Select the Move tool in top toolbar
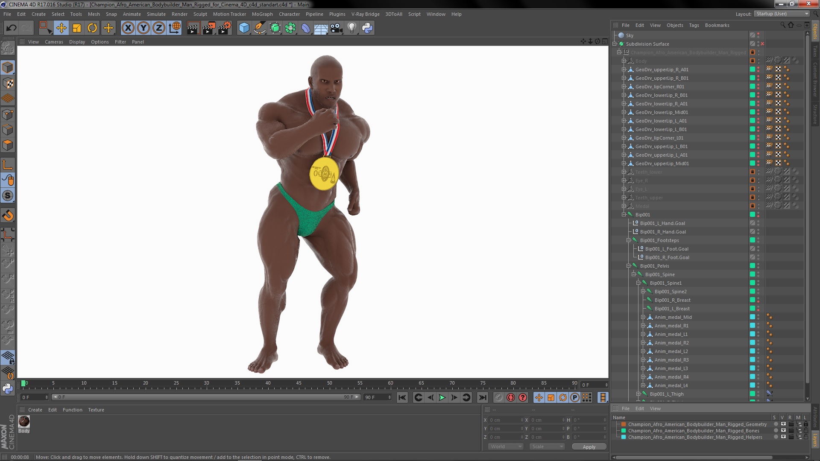820x461 pixels. coord(61,28)
